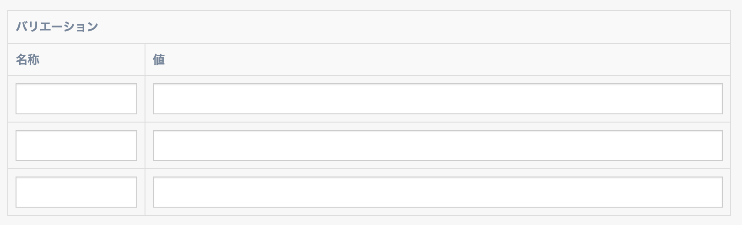Select the wide input under 値 header
Viewport: 742px width, 225px height.
point(437,99)
